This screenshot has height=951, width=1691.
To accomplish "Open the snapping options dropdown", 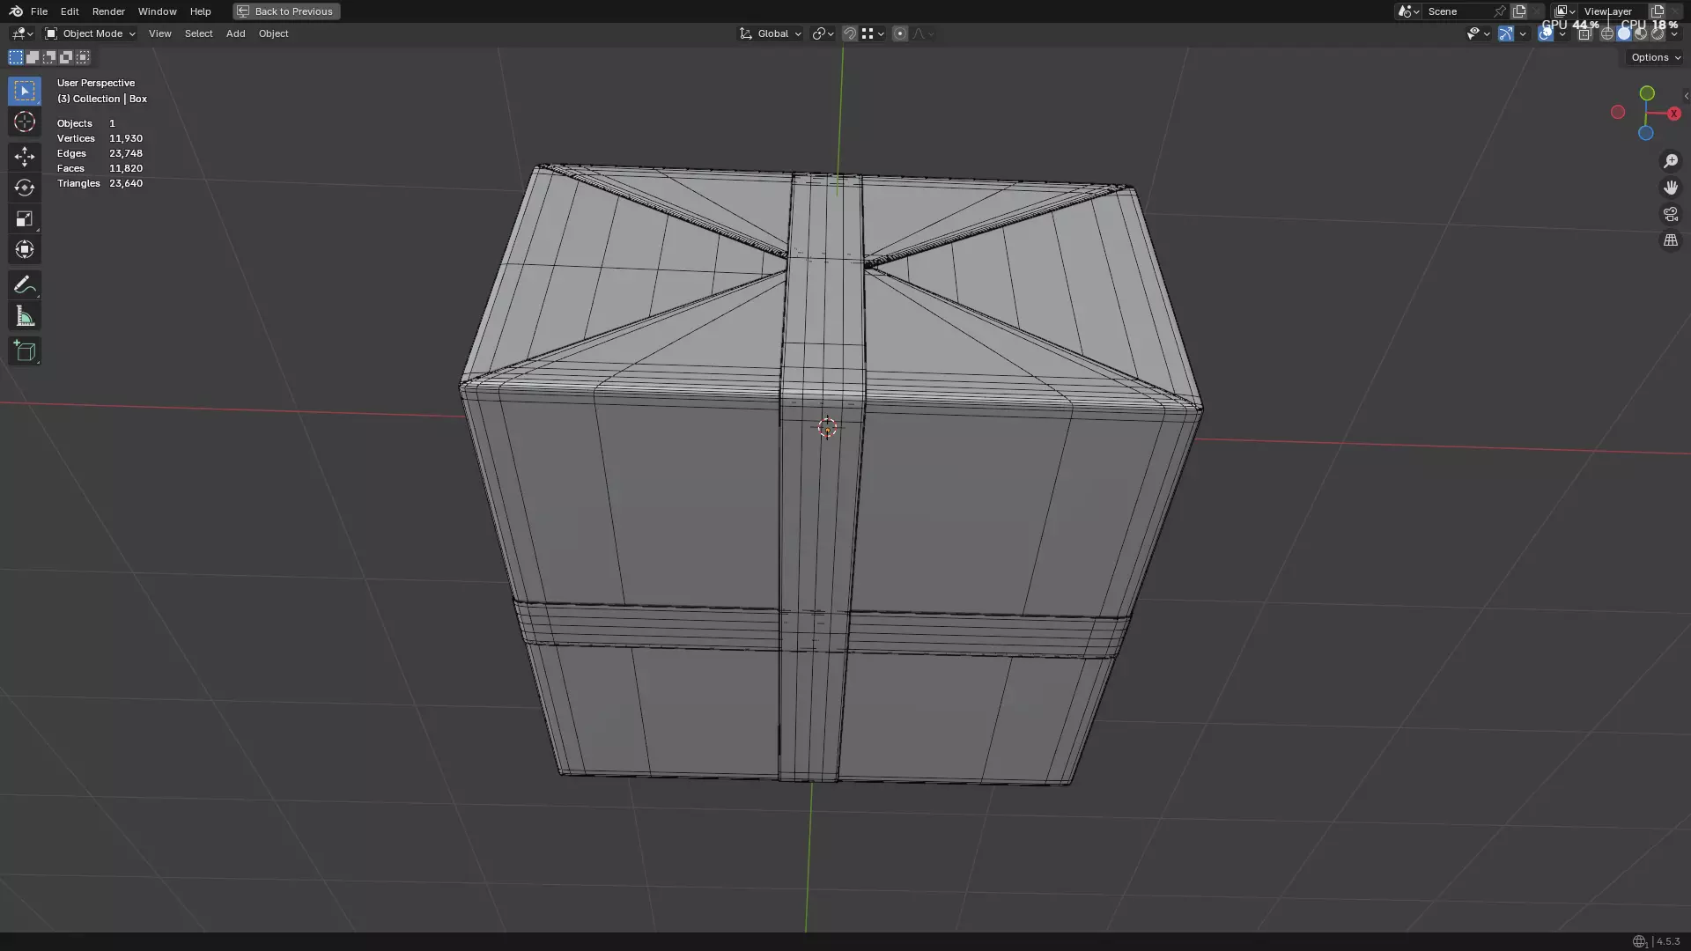I will pyautogui.click(x=873, y=33).
